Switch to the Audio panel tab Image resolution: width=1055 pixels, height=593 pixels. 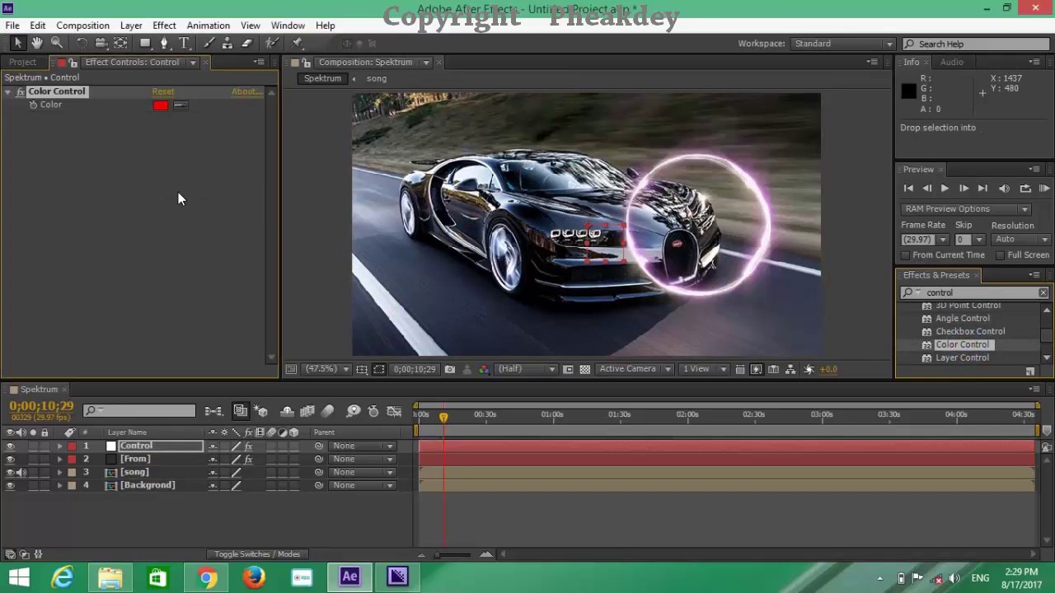tap(951, 62)
